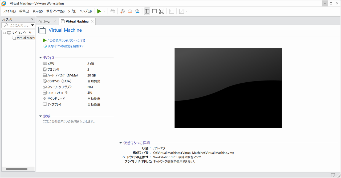Click the virtual machine preview thumbnail
Image resolution: width=341 pixels, height=178 pixels.
click(228, 88)
